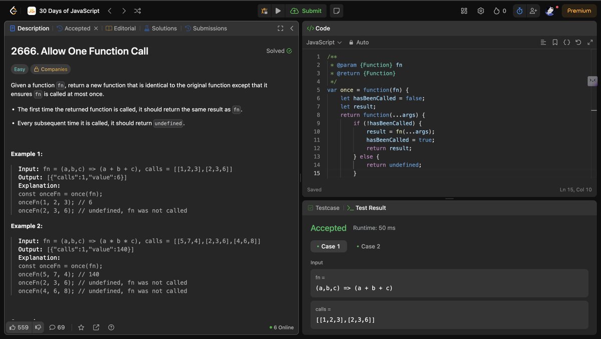Open the JavaScript language dropdown

click(x=324, y=42)
